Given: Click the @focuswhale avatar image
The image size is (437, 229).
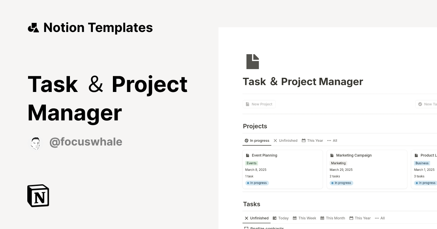Looking at the screenshot, I should pyautogui.click(x=36, y=142).
